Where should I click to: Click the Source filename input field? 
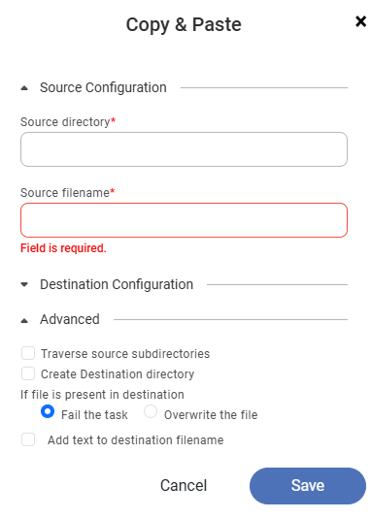point(184,220)
